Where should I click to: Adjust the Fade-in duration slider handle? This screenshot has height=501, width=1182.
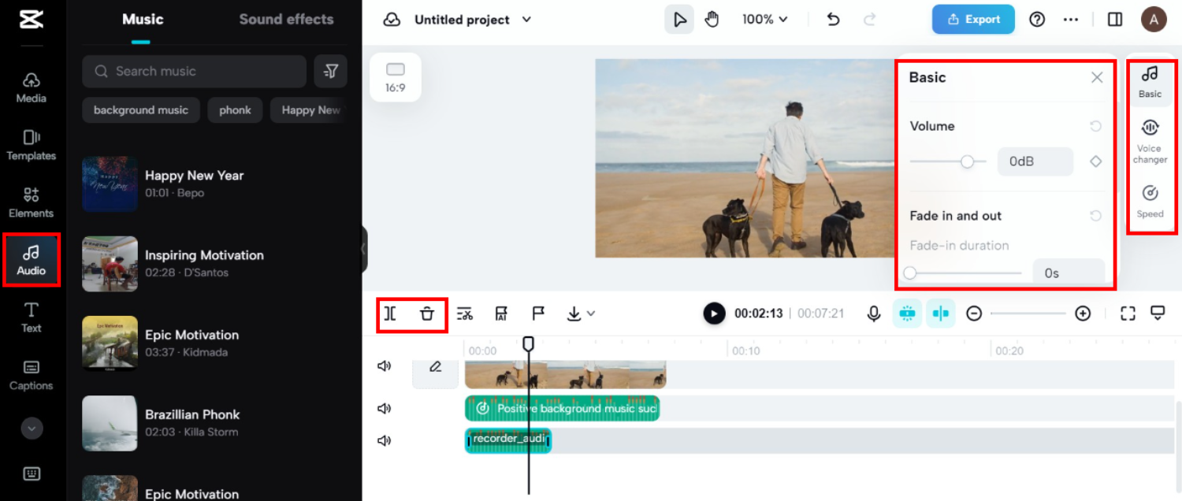[x=911, y=273]
